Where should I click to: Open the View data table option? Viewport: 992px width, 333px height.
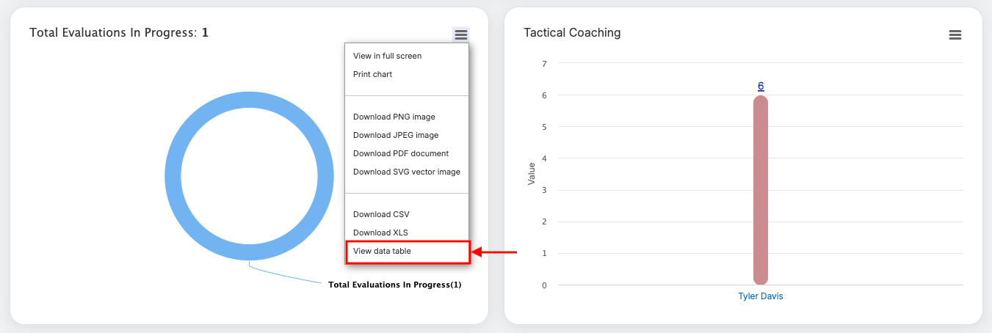pos(382,251)
